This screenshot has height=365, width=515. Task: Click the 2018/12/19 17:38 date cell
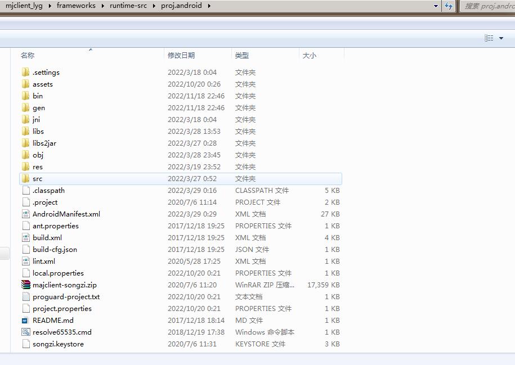196,332
